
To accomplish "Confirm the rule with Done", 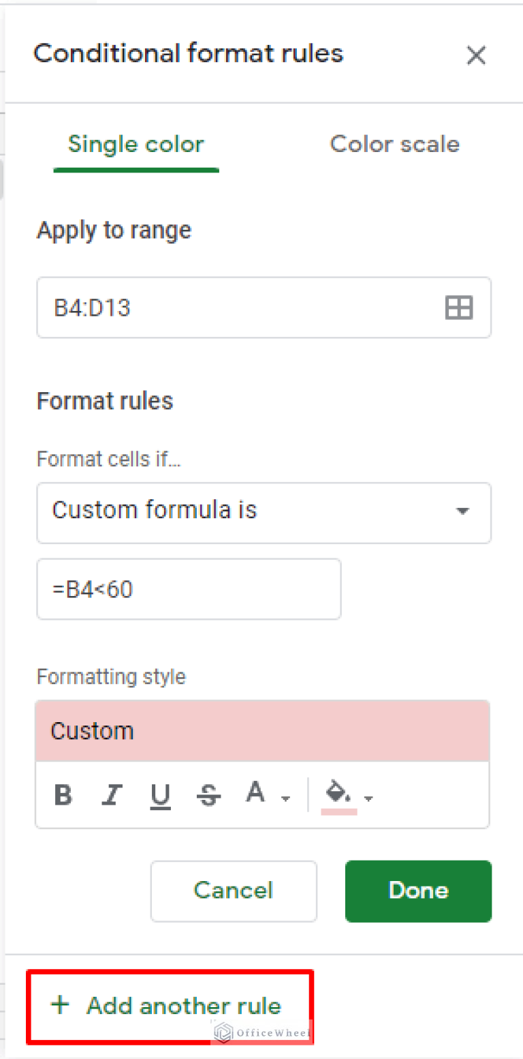I will [417, 891].
